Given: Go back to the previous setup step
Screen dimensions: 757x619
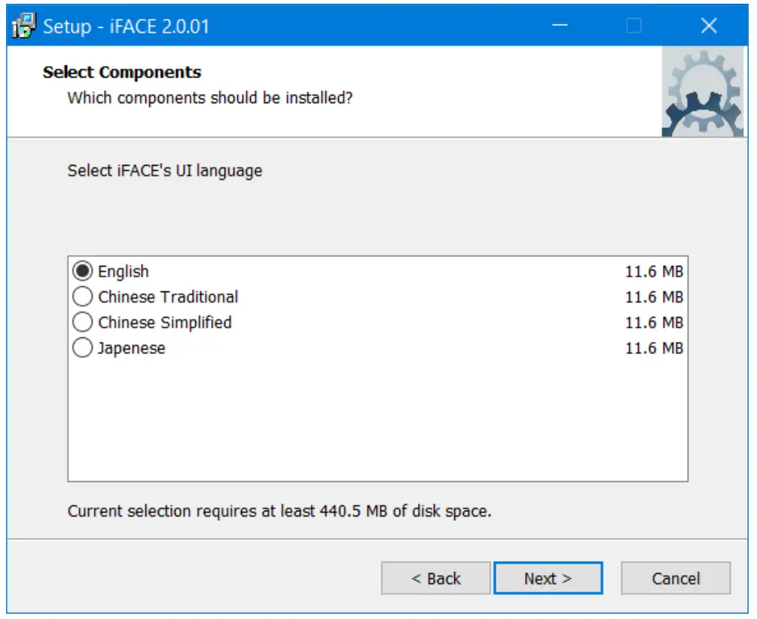Looking at the screenshot, I should click(435, 578).
